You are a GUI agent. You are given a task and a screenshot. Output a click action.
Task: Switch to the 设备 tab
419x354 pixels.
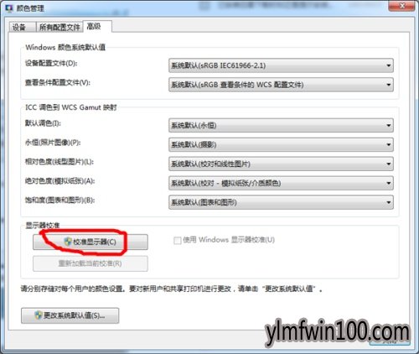click(22, 27)
